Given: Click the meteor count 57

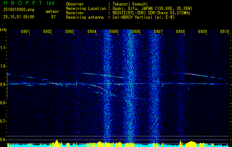Looking at the screenshot, I should pos(53,17).
